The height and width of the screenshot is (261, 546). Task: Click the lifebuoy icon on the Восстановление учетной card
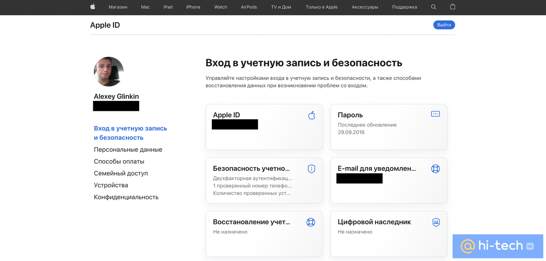click(311, 222)
